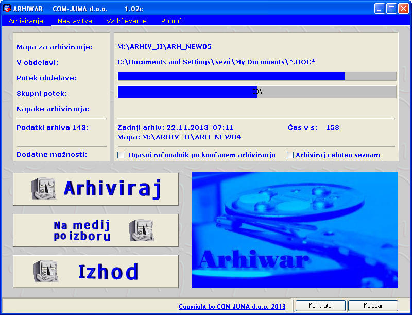Click the Potek obdelave progress bar
The height and width of the screenshot is (315, 412).
tap(257, 76)
